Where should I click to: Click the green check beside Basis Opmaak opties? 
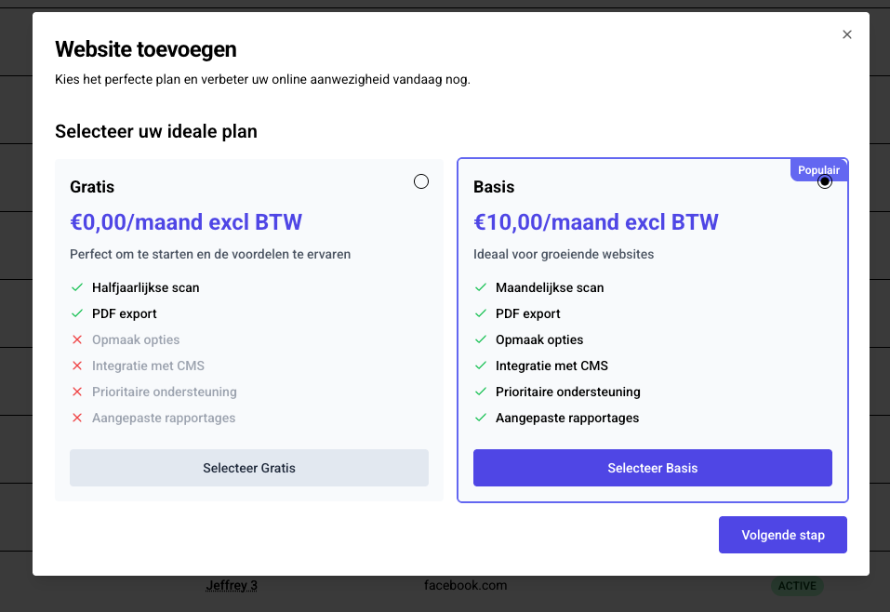tap(481, 339)
